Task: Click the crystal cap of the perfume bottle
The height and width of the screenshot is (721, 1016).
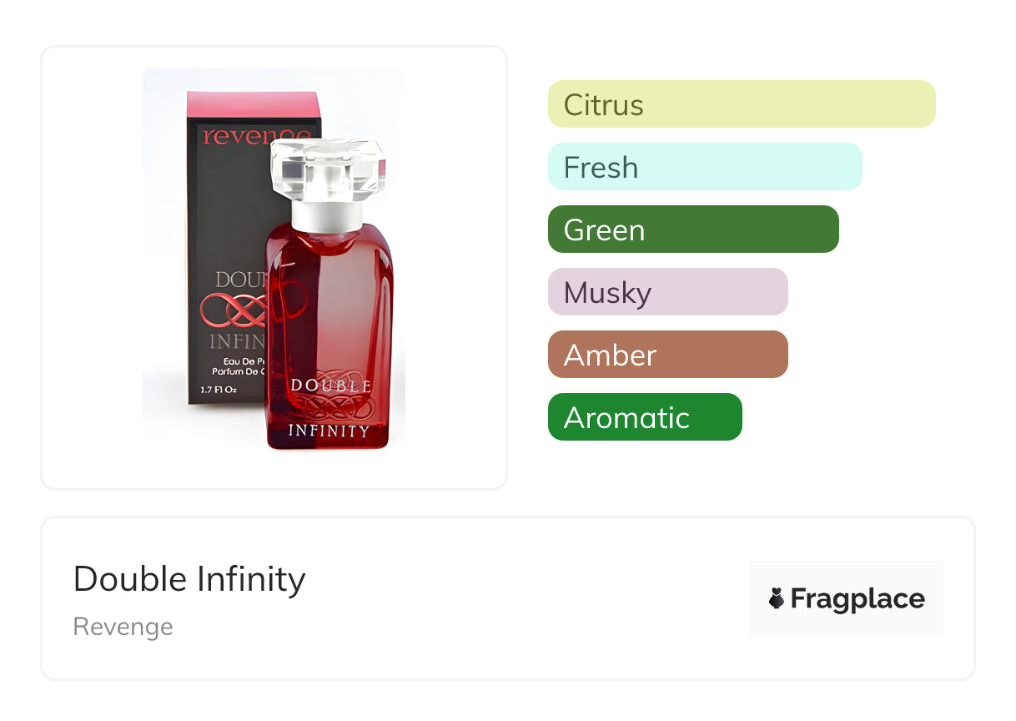Action: 327,169
